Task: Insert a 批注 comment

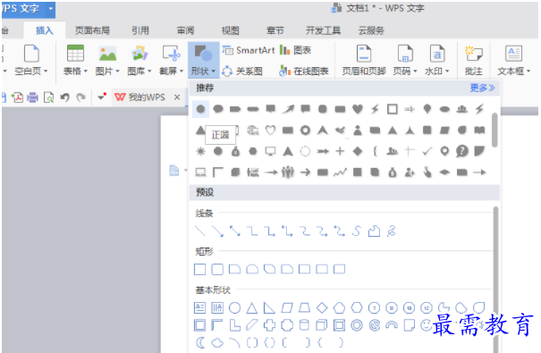Action: [x=473, y=60]
